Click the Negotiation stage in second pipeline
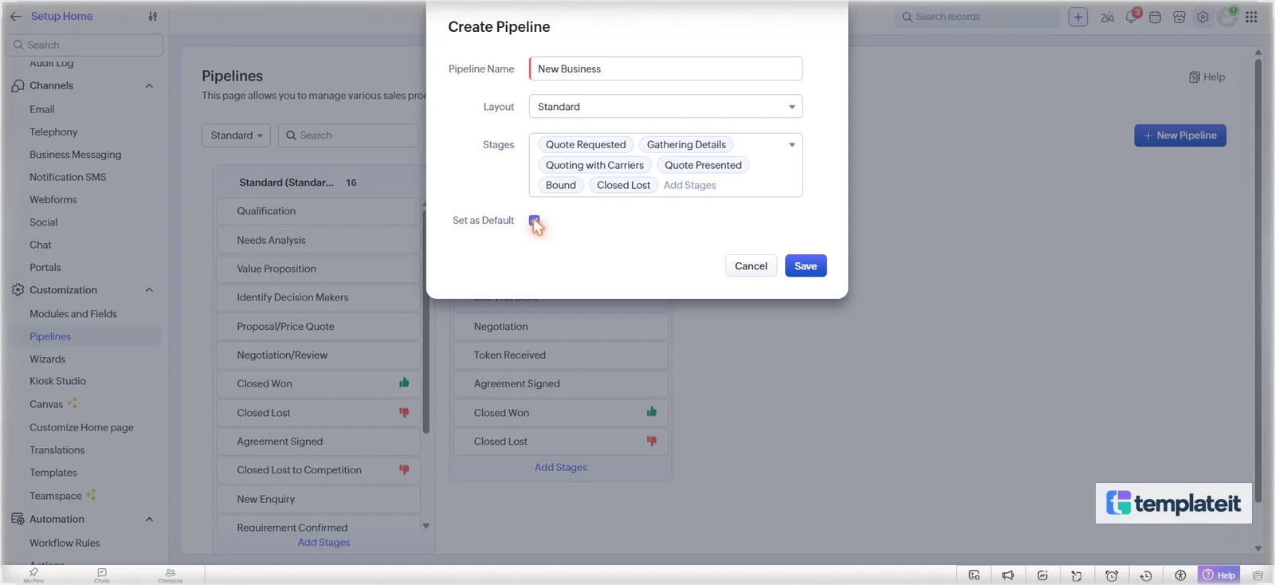1275x585 pixels. 561,327
